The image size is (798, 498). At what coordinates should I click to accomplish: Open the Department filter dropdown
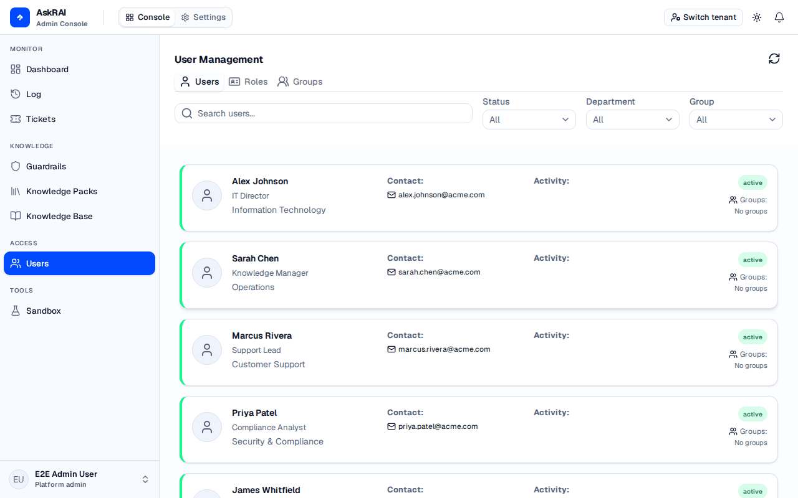[633, 120]
